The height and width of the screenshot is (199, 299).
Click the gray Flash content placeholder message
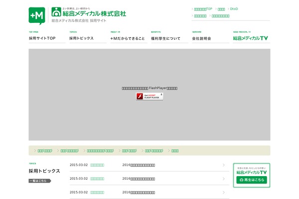pos(149,88)
